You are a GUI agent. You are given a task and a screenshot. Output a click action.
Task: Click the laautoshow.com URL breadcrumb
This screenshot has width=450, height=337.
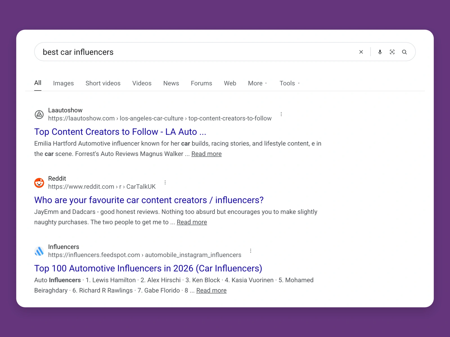160,119
